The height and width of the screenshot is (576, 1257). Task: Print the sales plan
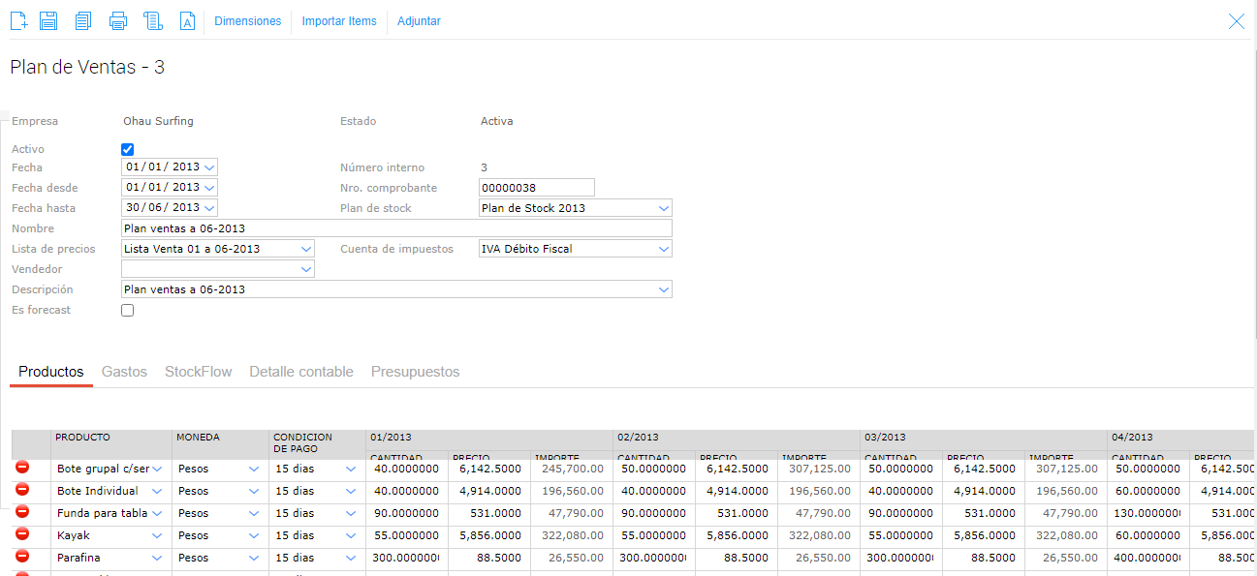click(x=118, y=20)
